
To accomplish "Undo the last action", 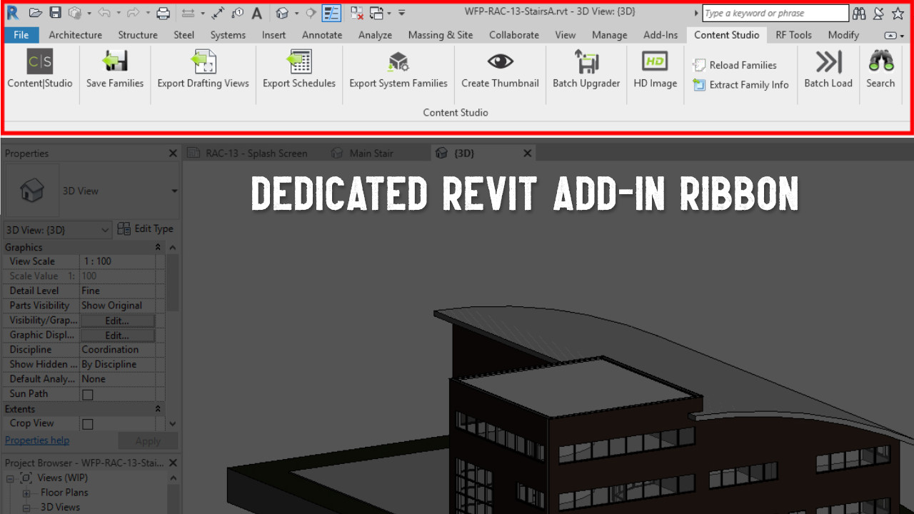I will (x=104, y=13).
